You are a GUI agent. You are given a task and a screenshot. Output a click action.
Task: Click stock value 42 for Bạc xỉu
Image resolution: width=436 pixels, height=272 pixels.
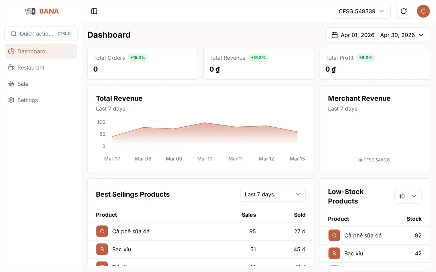click(418, 254)
